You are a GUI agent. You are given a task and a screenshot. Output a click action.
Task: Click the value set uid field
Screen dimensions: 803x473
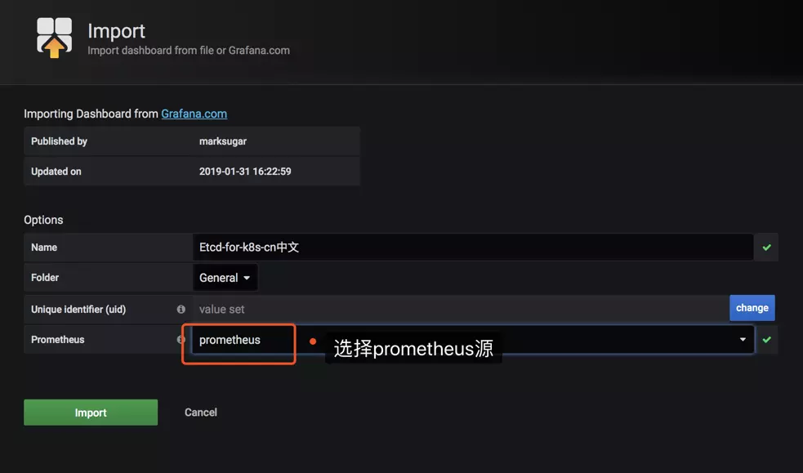tap(461, 309)
